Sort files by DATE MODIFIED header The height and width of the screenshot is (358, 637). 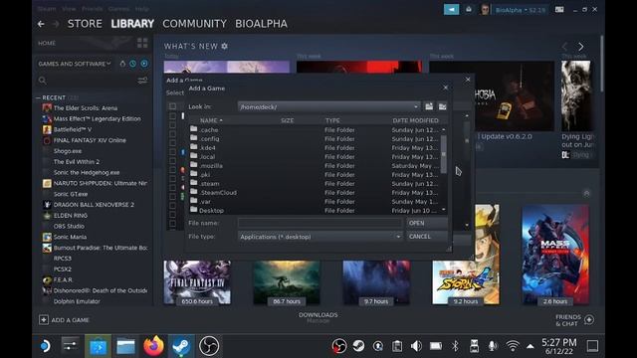pos(415,120)
